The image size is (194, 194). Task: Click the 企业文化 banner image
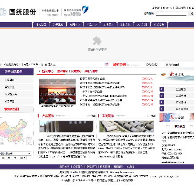point(177,76)
